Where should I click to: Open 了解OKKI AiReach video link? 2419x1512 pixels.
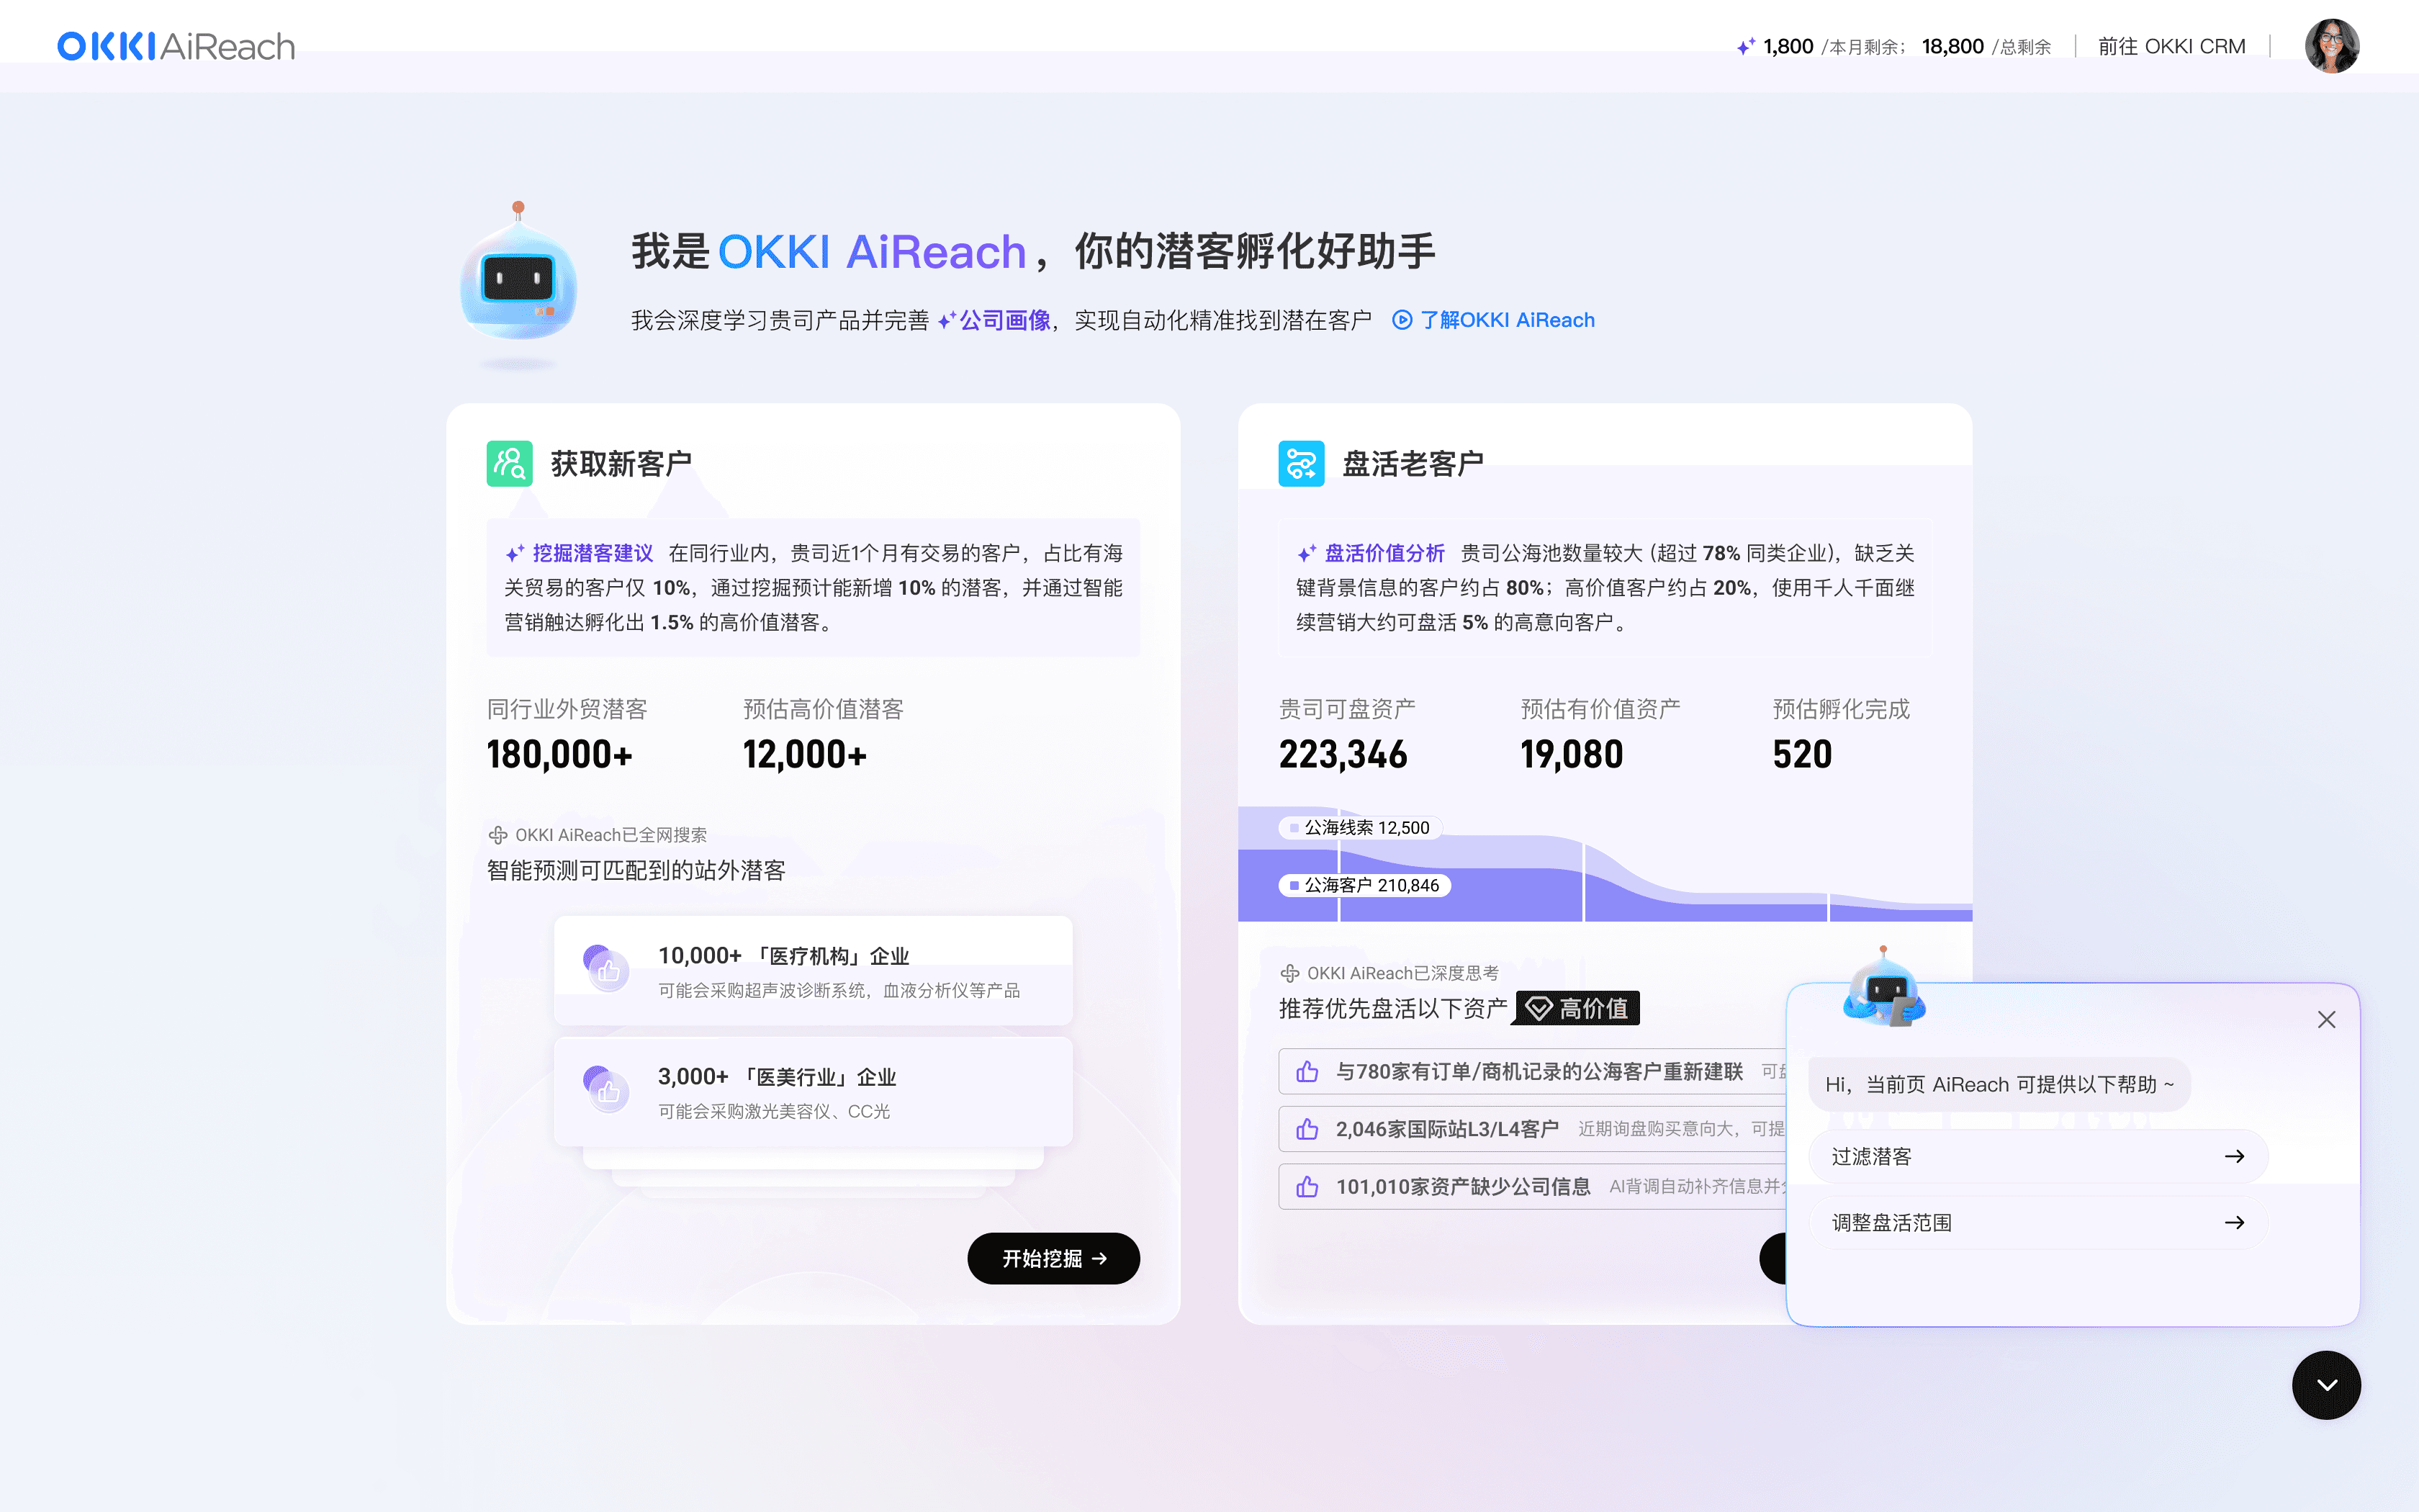click(x=1495, y=320)
